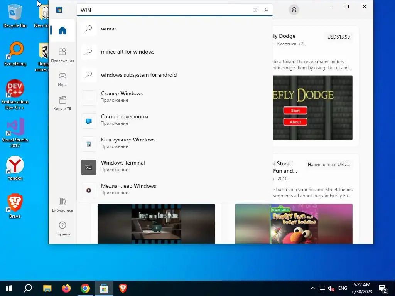395x296 pixels.
Task: Click the USD$13.99 price button
Action: click(x=339, y=37)
